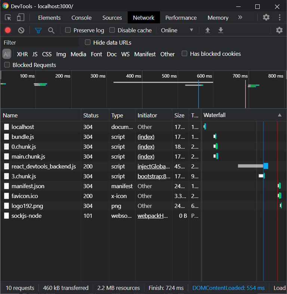The image size is (287, 294).
Task: Click the file icon beside favicon.ico
Action: point(6,196)
